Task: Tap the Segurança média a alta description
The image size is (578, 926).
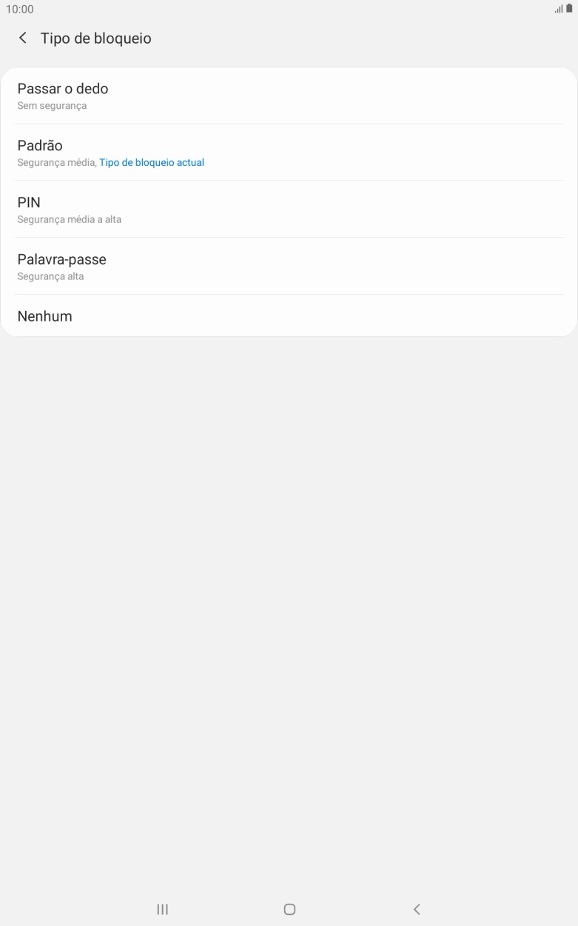Action: point(70,220)
